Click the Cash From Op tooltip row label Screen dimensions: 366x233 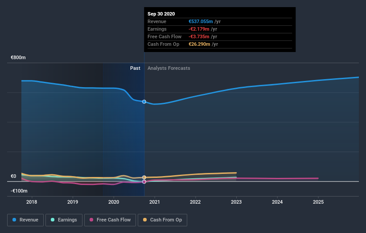click(164, 44)
